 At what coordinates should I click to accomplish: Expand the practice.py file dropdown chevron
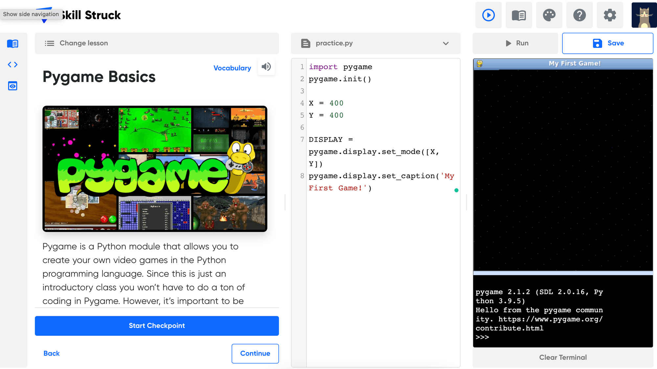click(x=445, y=43)
